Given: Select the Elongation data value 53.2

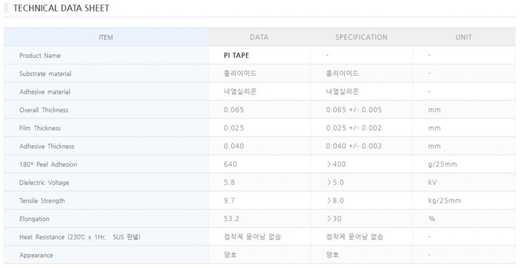Looking at the screenshot, I should 231,219.
